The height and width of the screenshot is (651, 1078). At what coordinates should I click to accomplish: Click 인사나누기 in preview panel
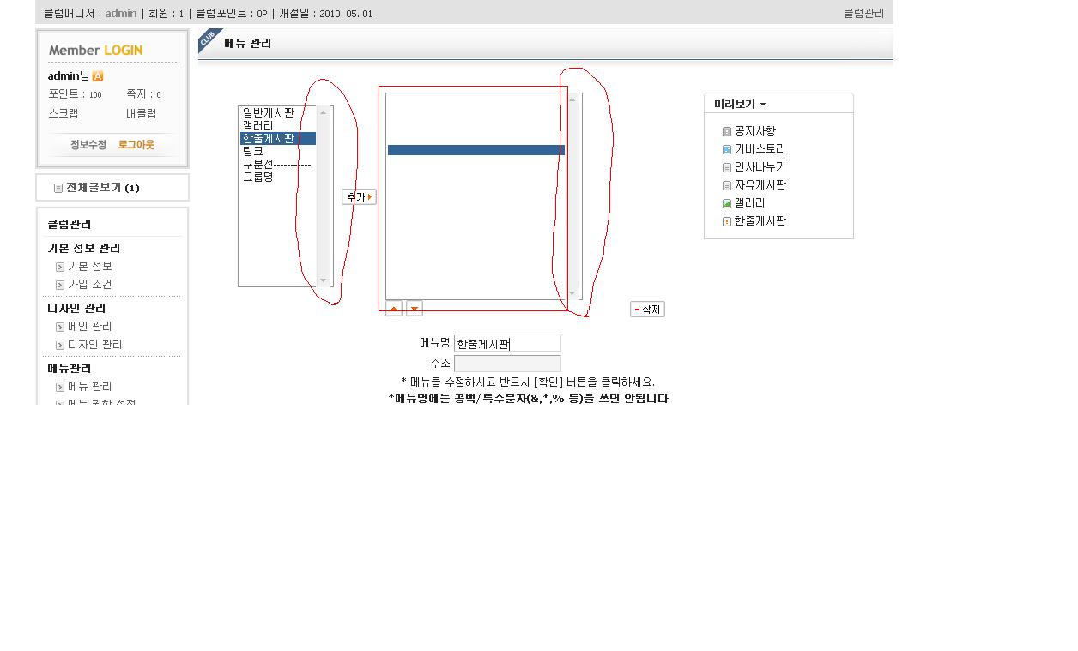pyautogui.click(x=760, y=167)
